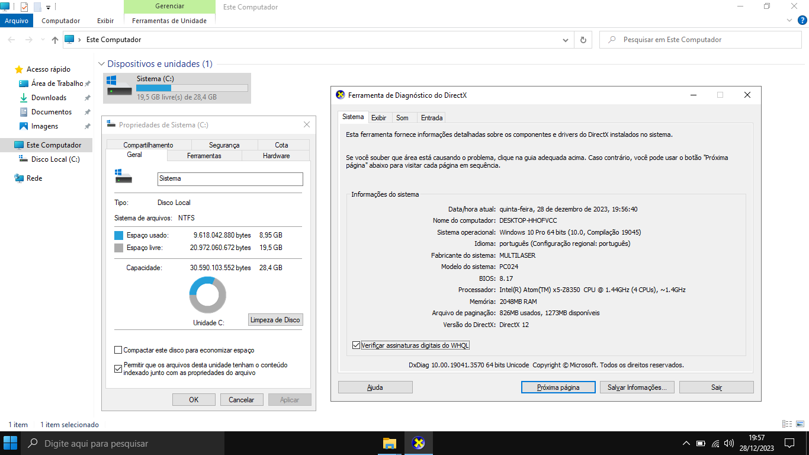Select the Gerenciar contextual tab header

click(x=169, y=7)
